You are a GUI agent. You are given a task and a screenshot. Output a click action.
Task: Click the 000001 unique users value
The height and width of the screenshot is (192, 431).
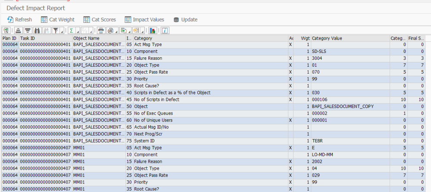[350, 120]
